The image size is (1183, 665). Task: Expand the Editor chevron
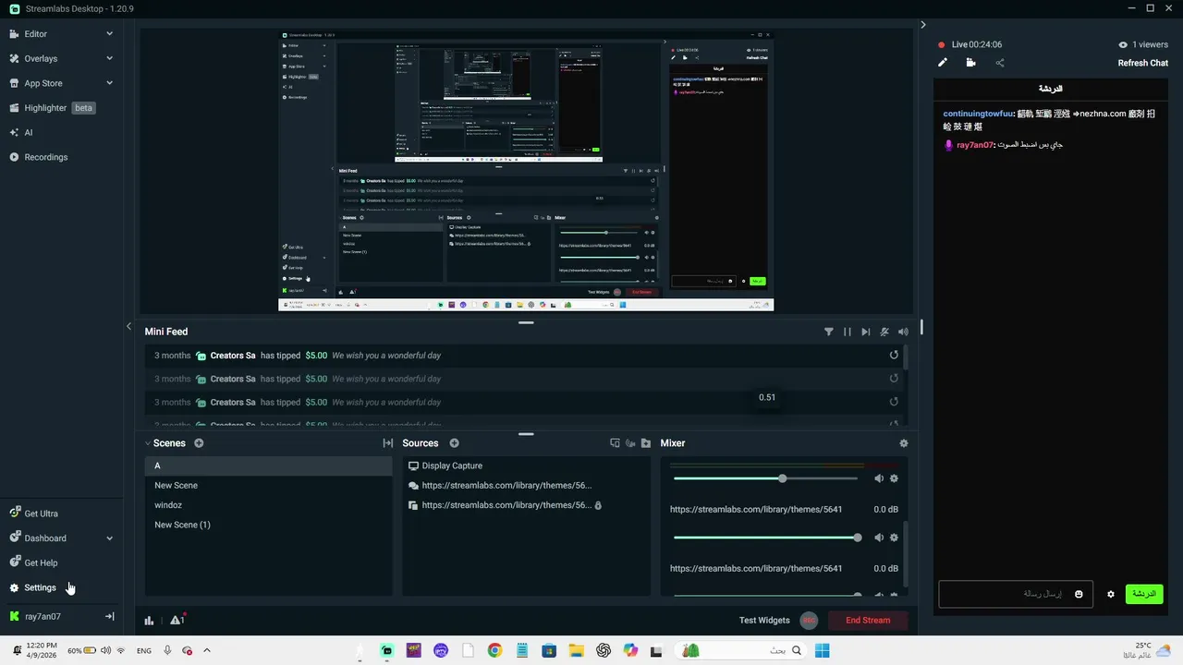tap(109, 34)
